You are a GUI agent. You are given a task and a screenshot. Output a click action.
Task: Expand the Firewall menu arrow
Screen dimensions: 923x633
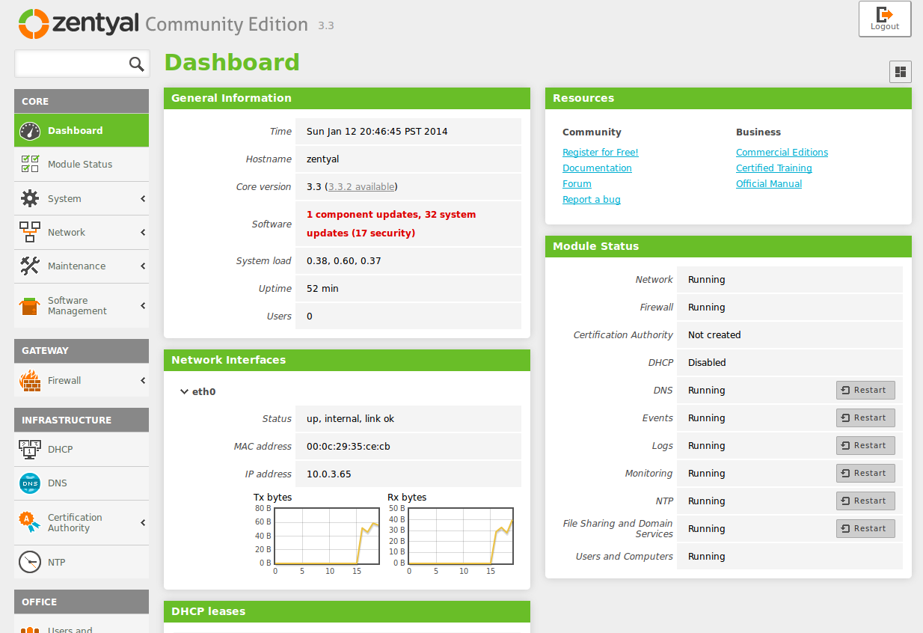pyautogui.click(x=142, y=381)
